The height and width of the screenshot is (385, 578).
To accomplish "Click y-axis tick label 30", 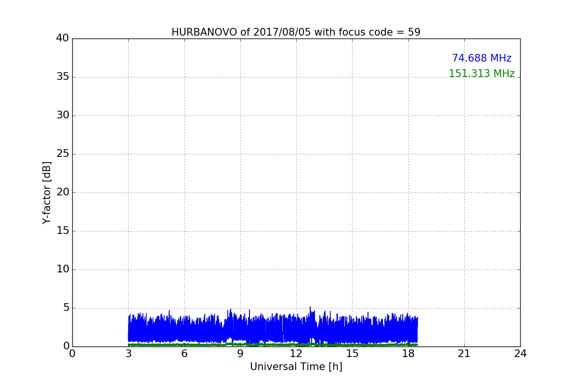I will coord(63,115).
